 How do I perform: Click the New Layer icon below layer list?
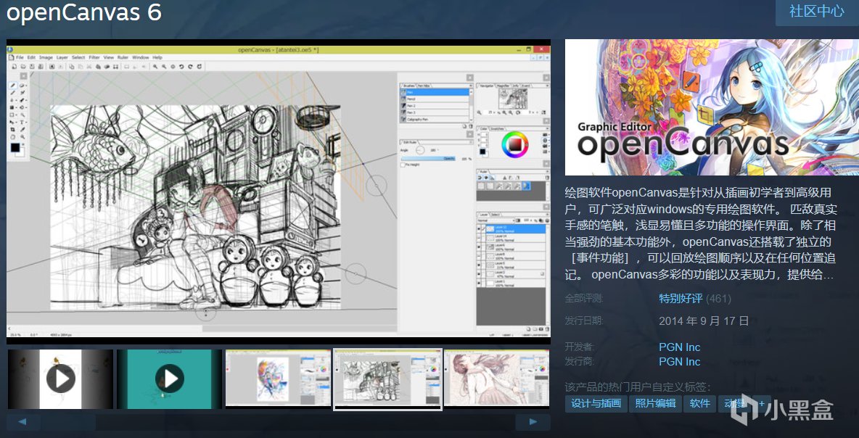(x=528, y=329)
